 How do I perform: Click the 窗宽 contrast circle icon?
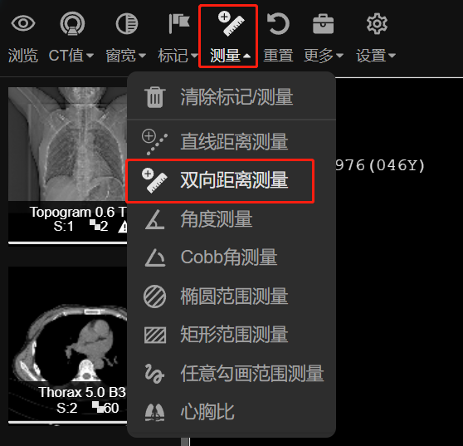(127, 23)
